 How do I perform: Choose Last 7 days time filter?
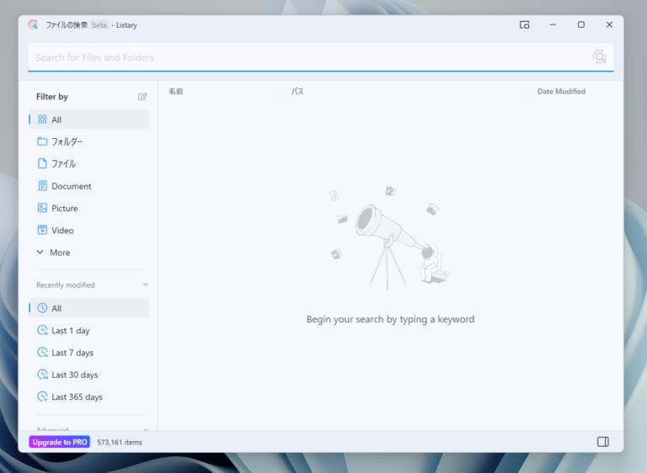click(72, 353)
